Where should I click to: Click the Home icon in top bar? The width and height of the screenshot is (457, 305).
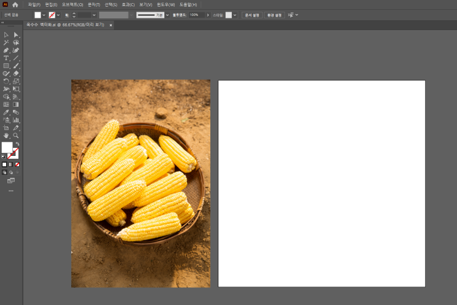[15, 4]
